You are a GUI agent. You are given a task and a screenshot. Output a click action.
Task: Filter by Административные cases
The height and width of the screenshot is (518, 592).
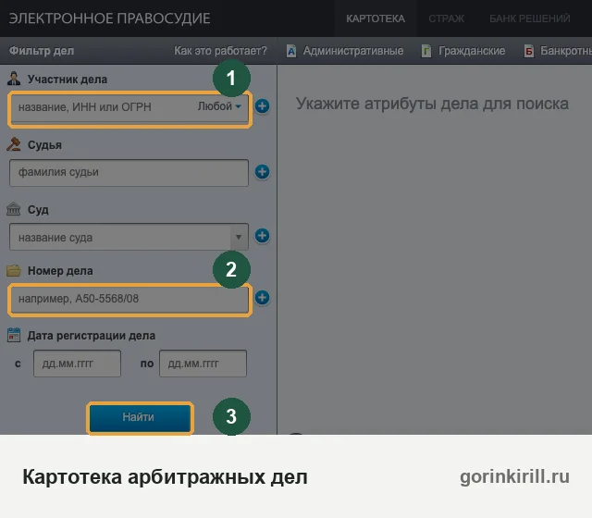(353, 51)
